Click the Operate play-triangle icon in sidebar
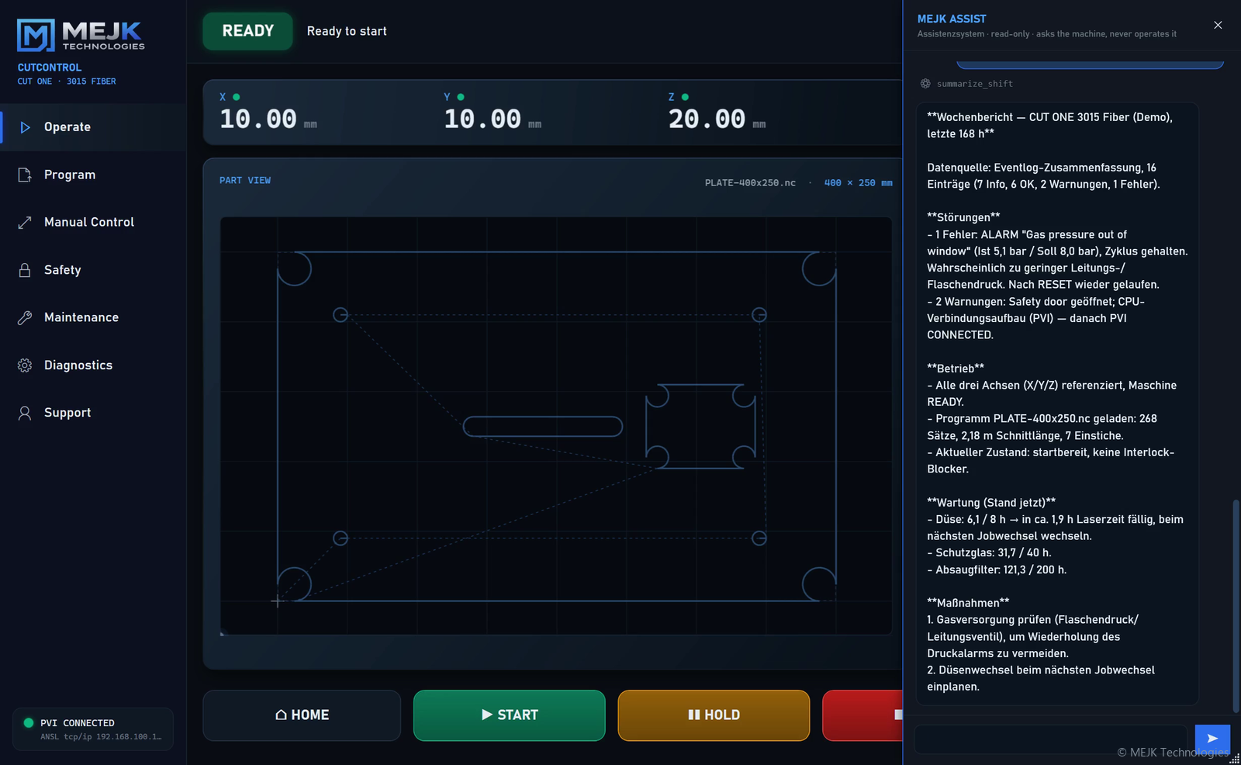 pos(25,127)
